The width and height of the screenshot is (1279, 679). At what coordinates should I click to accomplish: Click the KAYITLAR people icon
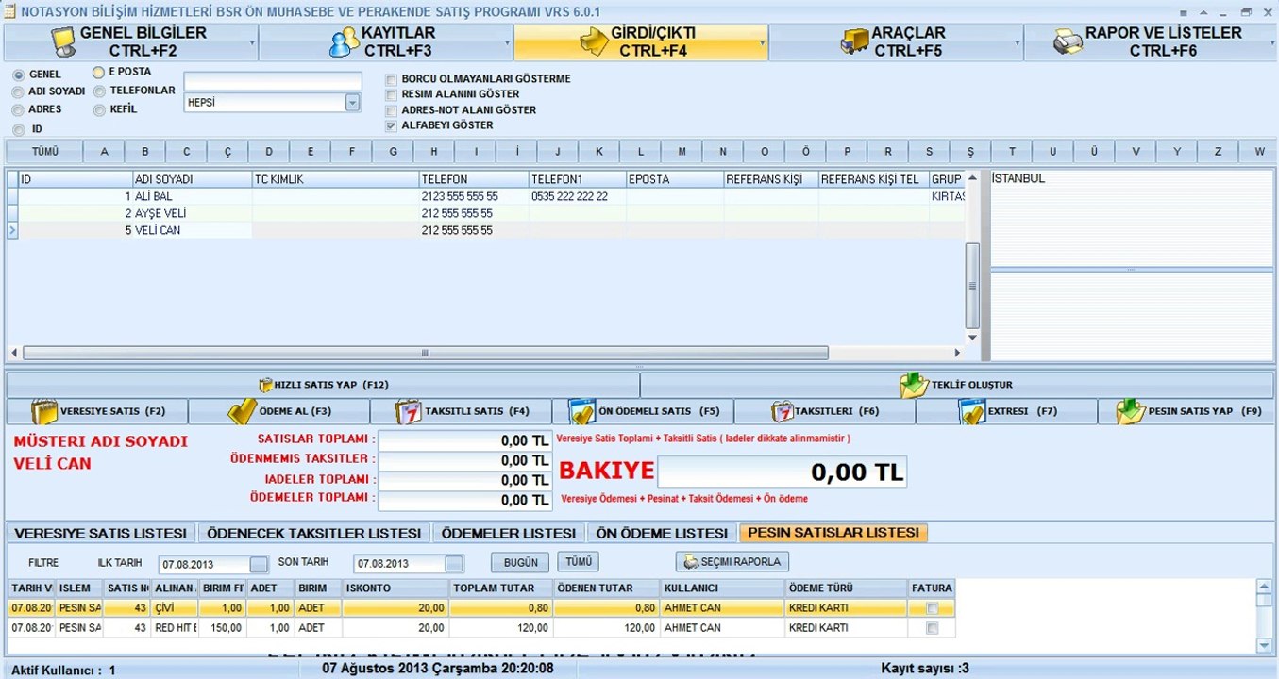[x=344, y=42]
